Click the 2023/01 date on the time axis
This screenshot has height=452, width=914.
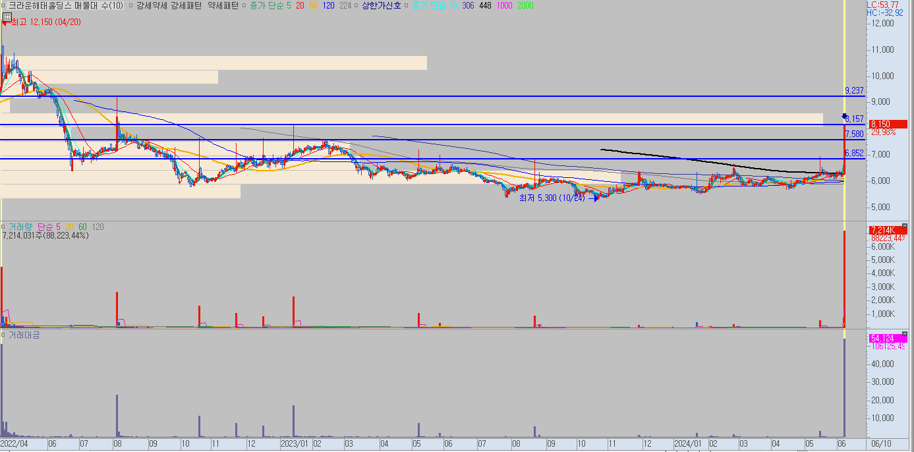(x=294, y=444)
